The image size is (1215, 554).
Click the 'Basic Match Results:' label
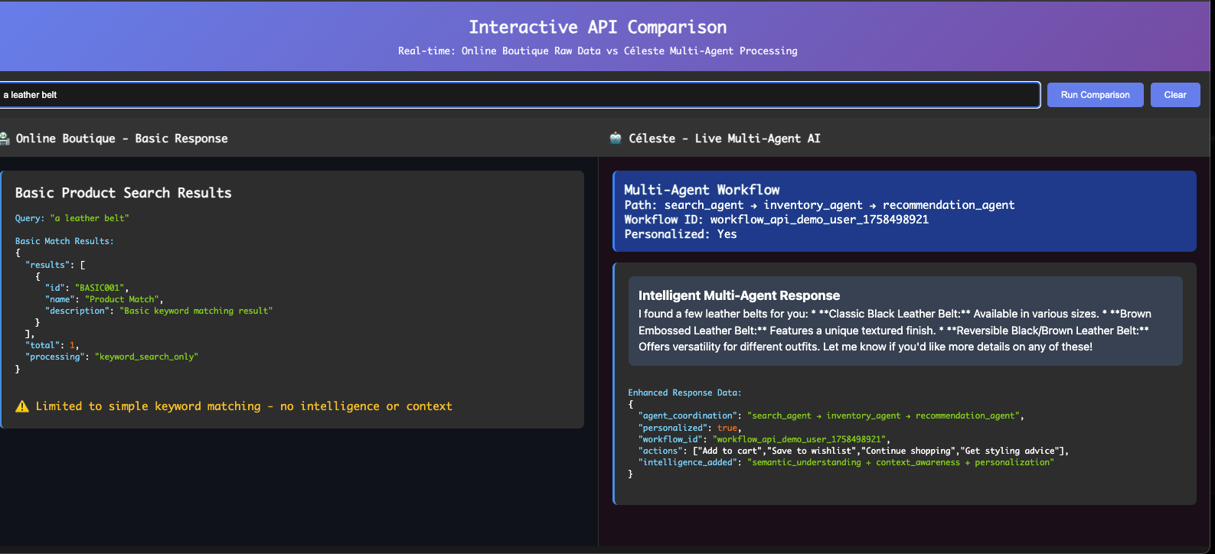coord(64,241)
